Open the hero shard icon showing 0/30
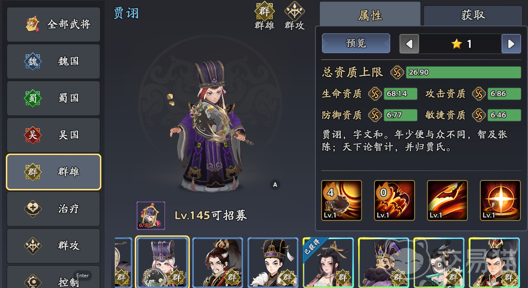528x288 pixels. pyautogui.click(x=151, y=215)
